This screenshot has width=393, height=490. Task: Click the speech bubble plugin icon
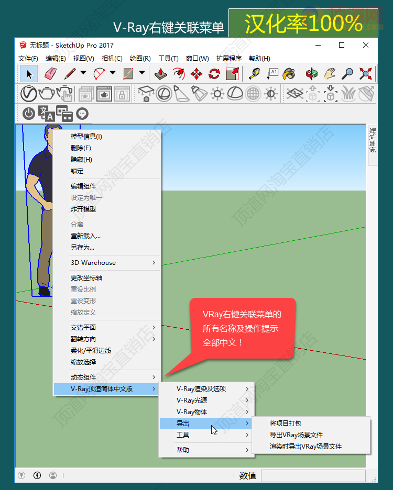[x=82, y=114]
